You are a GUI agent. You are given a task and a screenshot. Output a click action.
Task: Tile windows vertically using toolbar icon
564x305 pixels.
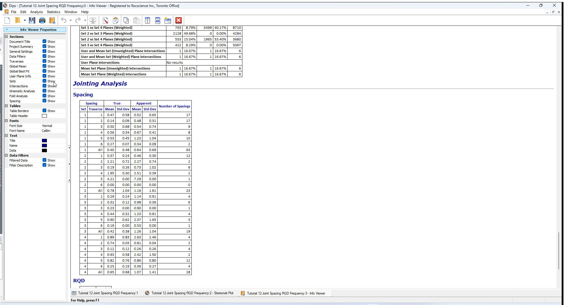pyautogui.click(x=148, y=20)
